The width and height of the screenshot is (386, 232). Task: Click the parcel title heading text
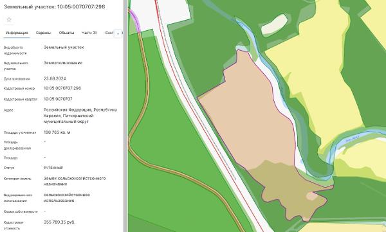pyautogui.click(x=55, y=6)
